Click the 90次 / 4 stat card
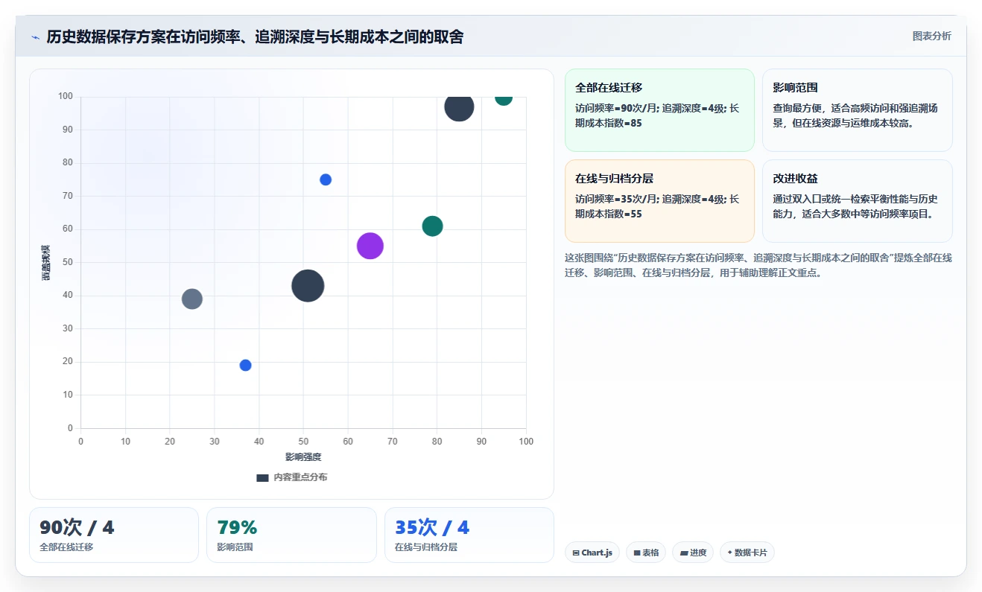This screenshot has width=982, height=592. pyautogui.click(x=114, y=535)
